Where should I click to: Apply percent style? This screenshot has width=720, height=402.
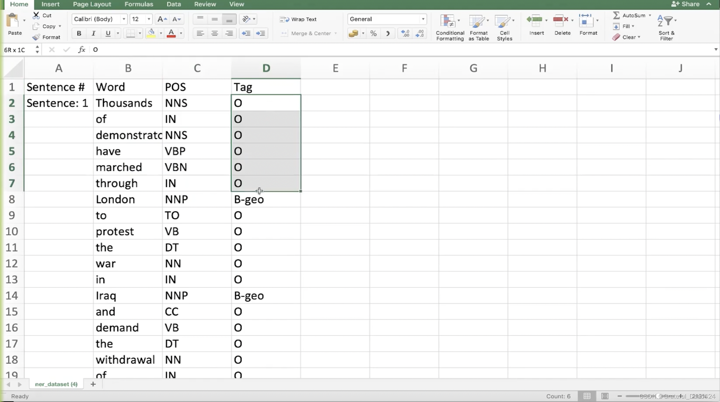pyautogui.click(x=373, y=33)
